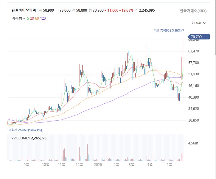Click the ?VOLUME? indicator label
This screenshot has width=216, height=179.
point(21,138)
